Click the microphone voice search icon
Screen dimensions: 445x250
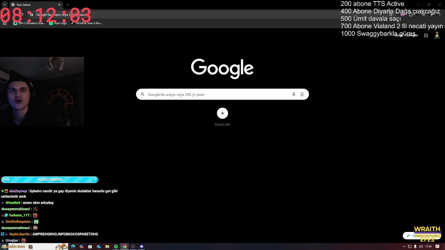[x=294, y=94]
